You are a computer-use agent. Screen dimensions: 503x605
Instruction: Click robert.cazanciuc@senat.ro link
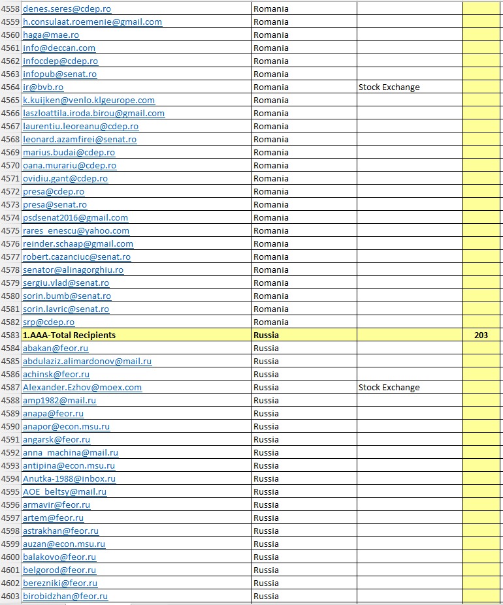pos(77,257)
